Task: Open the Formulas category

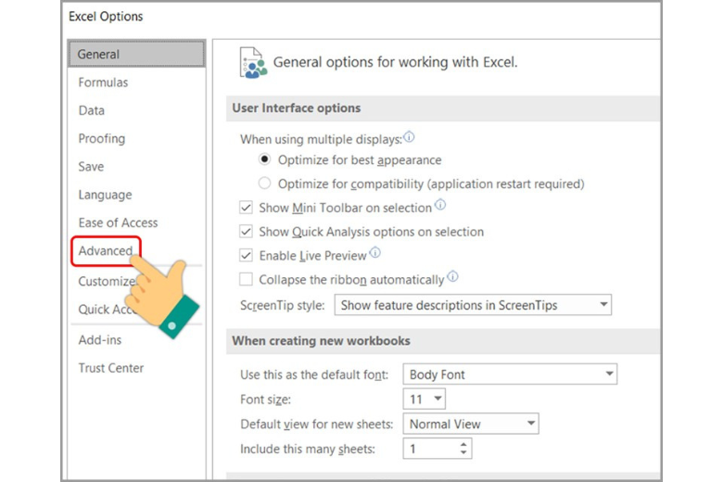Action: 103,82
